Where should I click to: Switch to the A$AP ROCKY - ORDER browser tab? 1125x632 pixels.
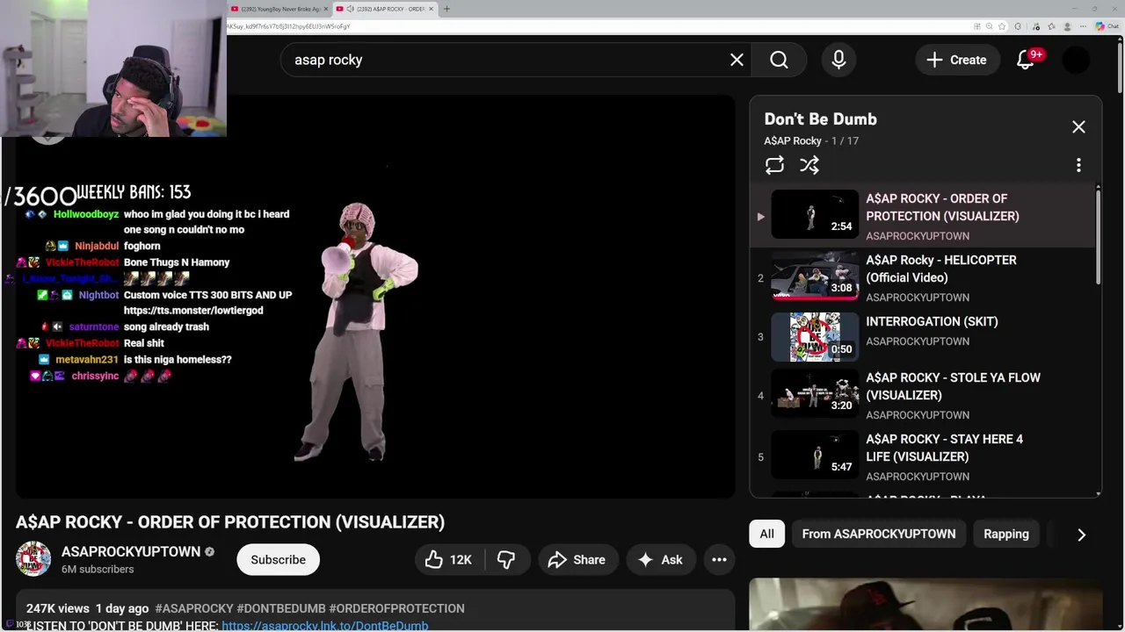(x=385, y=9)
